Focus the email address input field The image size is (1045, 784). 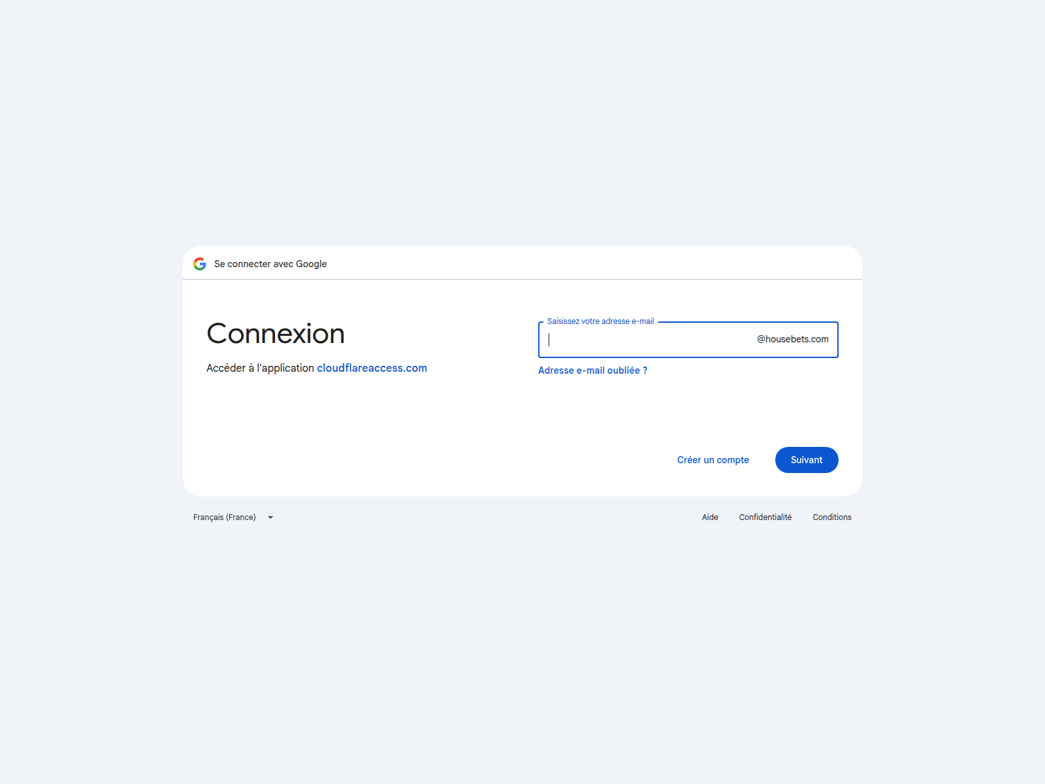pyautogui.click(x=688, y=340)
